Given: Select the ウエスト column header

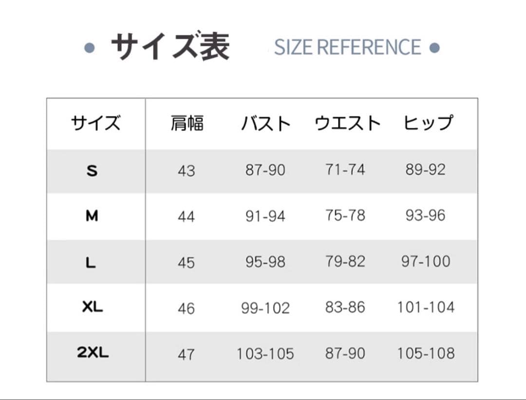Looking at the screenshot, I should click(x=347, y=123).
